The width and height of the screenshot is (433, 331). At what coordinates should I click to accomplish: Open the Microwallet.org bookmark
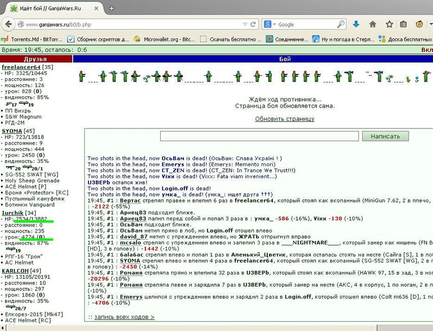tap(164, 39)
